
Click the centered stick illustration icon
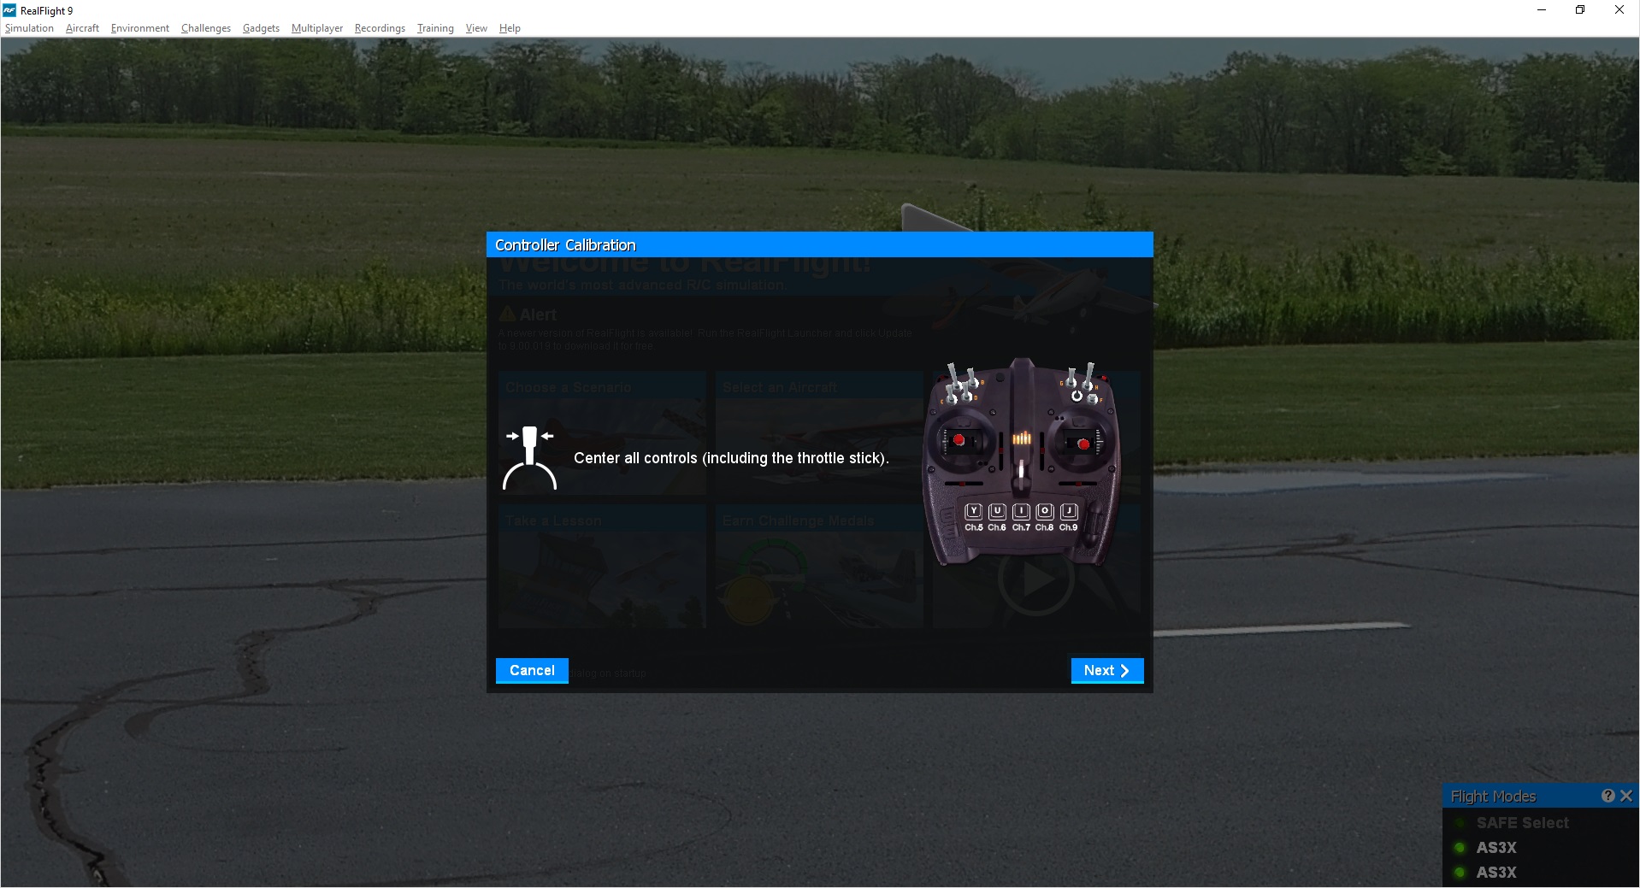(531, 457)
